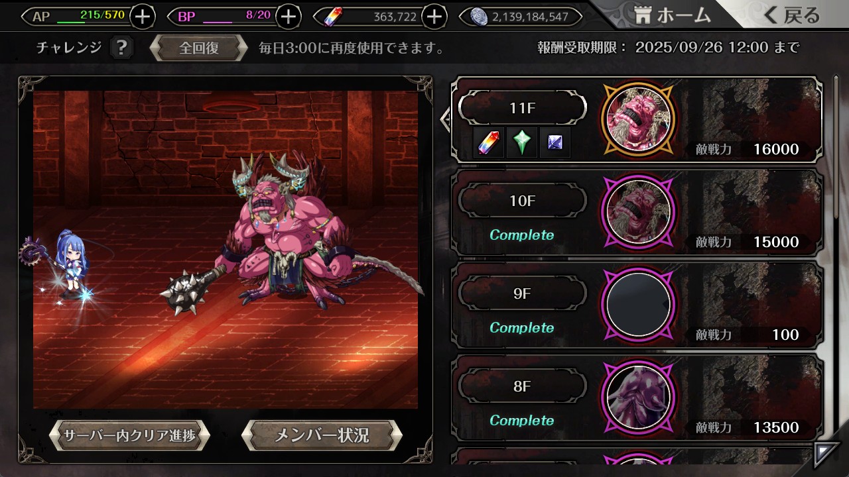This screenshot has height=477, width=849.
Task: Select the rainbow crystal reward icon on 11F
Action: 490,142
